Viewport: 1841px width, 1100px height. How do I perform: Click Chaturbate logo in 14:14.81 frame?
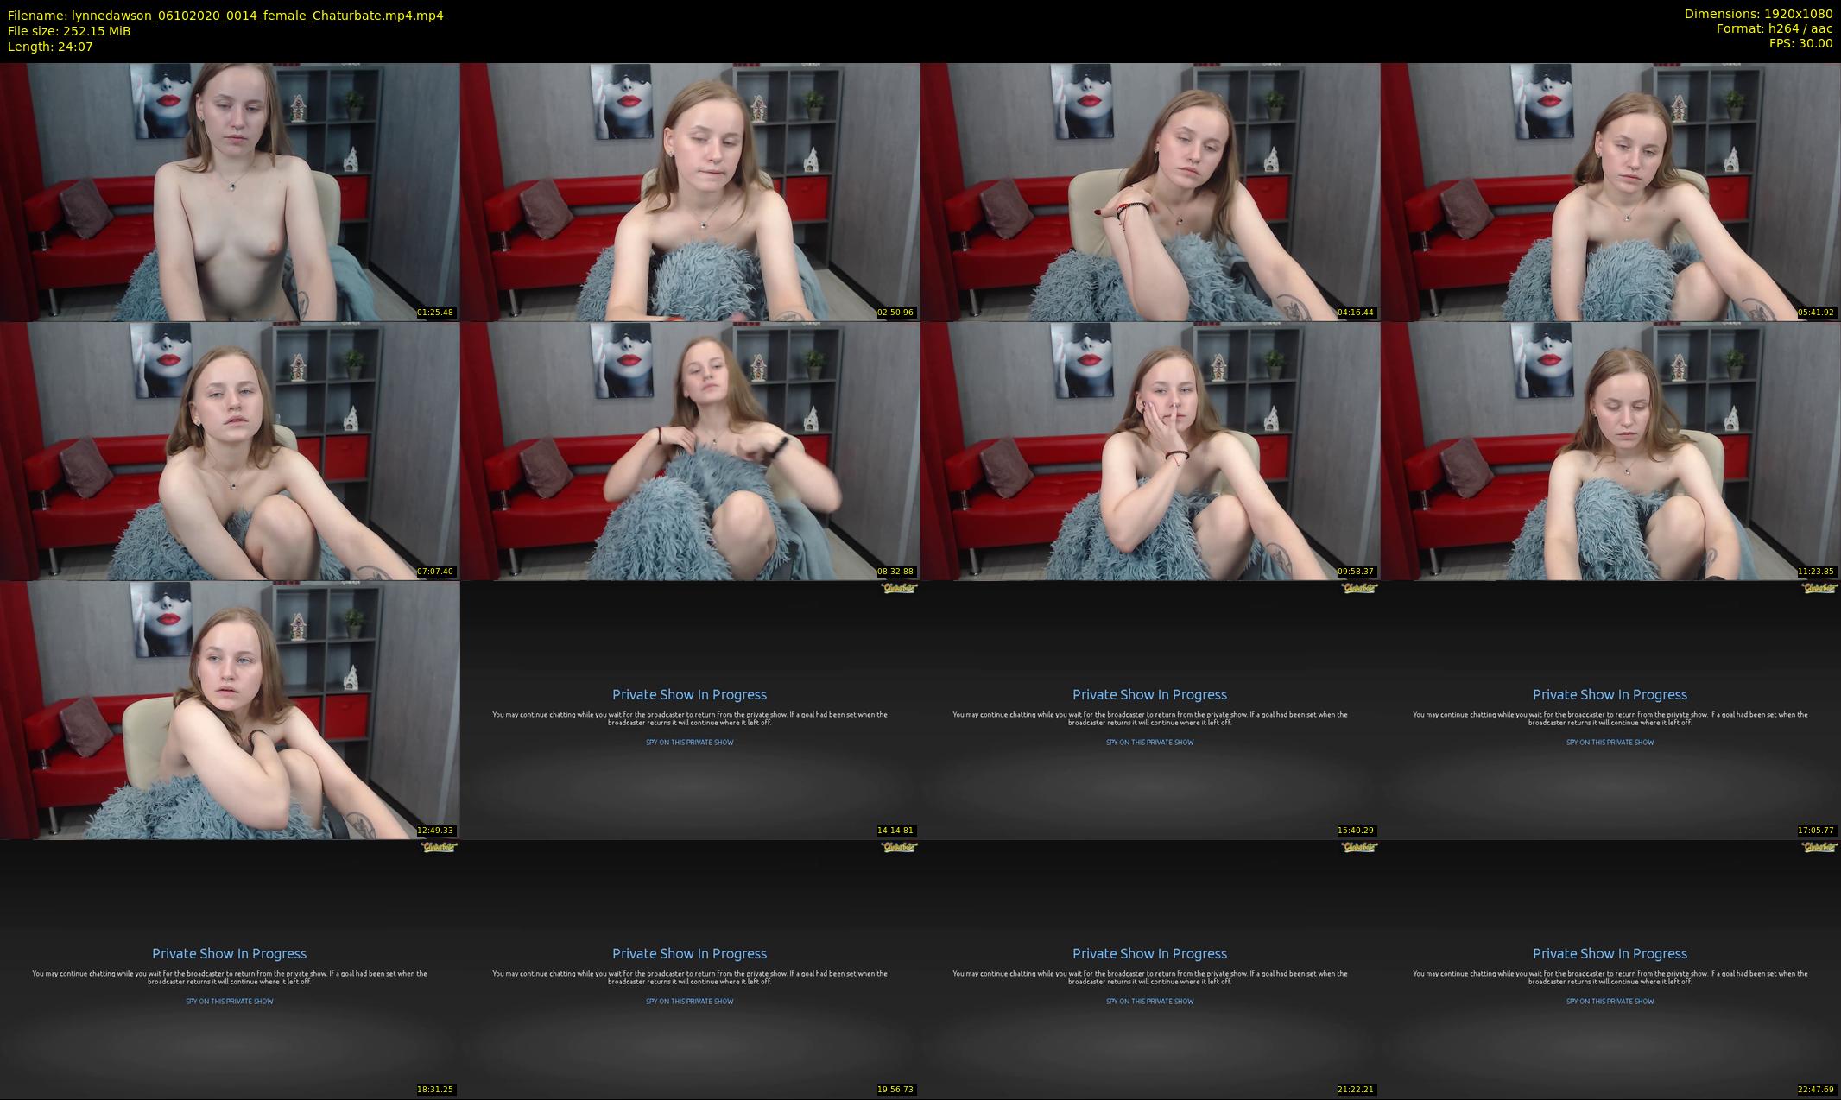(898, 589)
